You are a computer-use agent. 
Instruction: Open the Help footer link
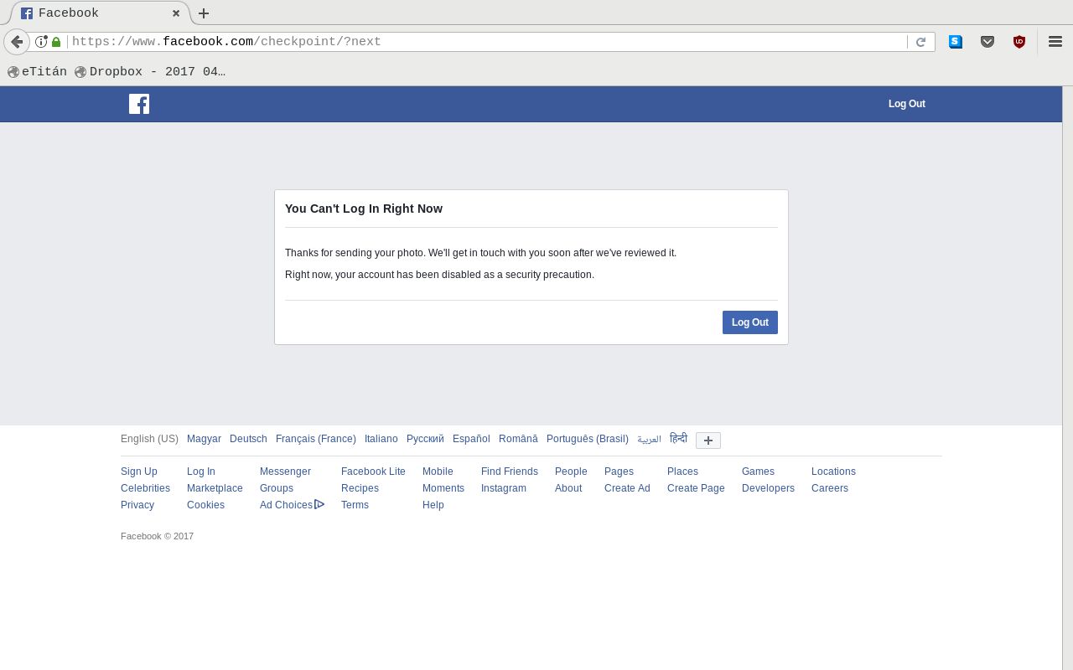[x=433, y=505]
